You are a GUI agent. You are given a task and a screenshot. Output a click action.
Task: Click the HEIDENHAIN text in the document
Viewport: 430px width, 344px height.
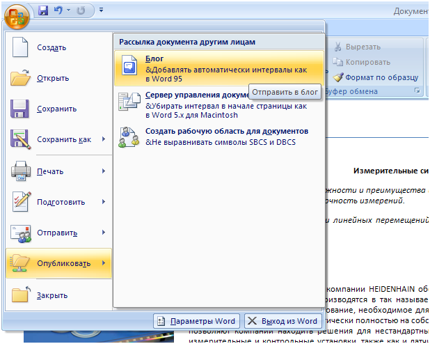(x=392, y=289)
